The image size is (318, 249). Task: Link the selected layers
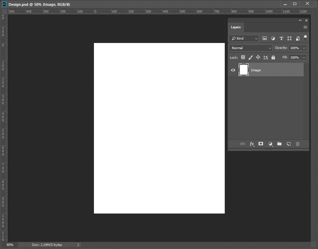[x=243, y=144]
